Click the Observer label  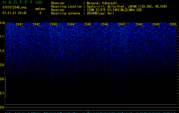point(58,3)
